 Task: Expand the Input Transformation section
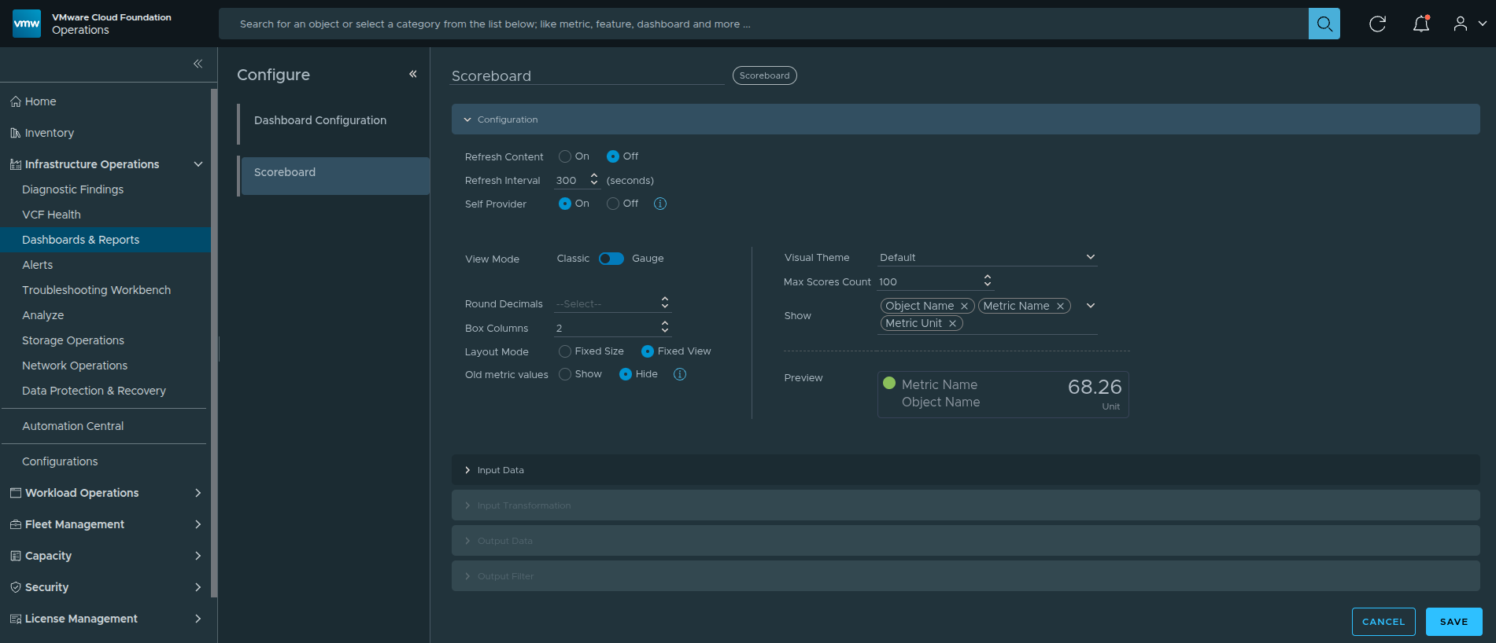[x=966, y=505]
